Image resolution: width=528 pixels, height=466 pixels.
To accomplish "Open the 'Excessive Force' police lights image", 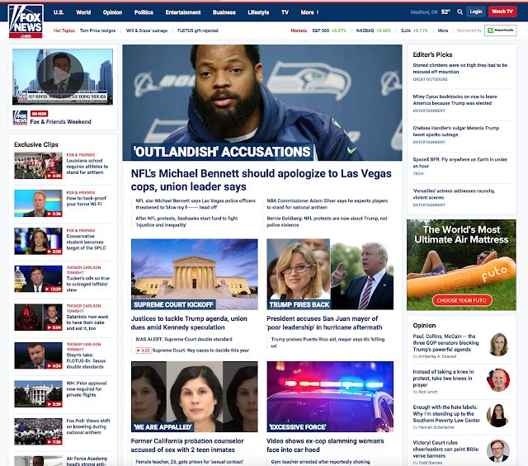I will (x=330, y=397).
